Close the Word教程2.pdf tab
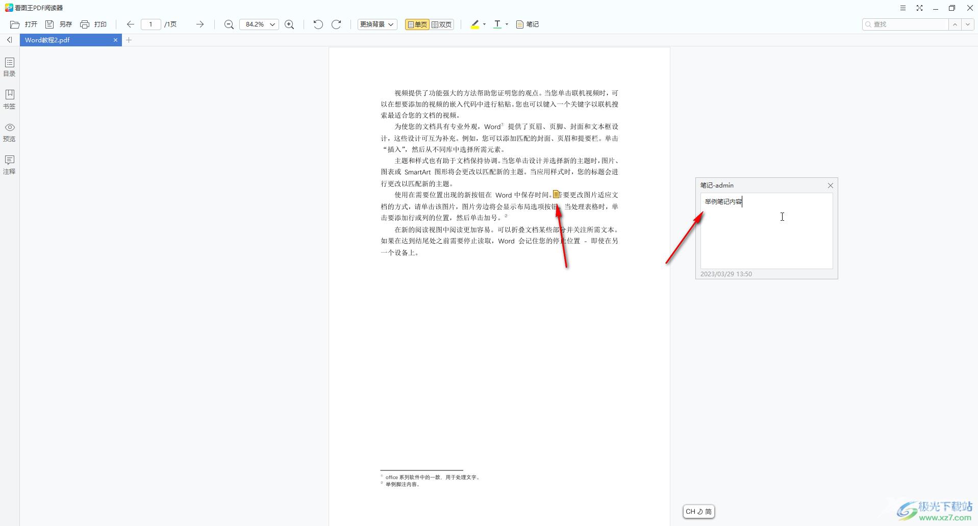This screenshot has width=978, height=526. (x=115, y=40)
